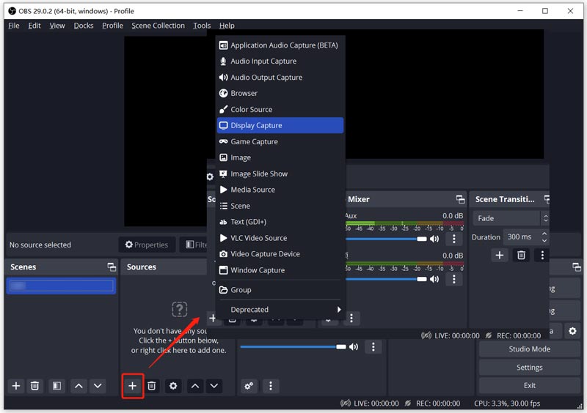Open the View menu
Viewport: 587px width, 413px height.
pos(57,26)
